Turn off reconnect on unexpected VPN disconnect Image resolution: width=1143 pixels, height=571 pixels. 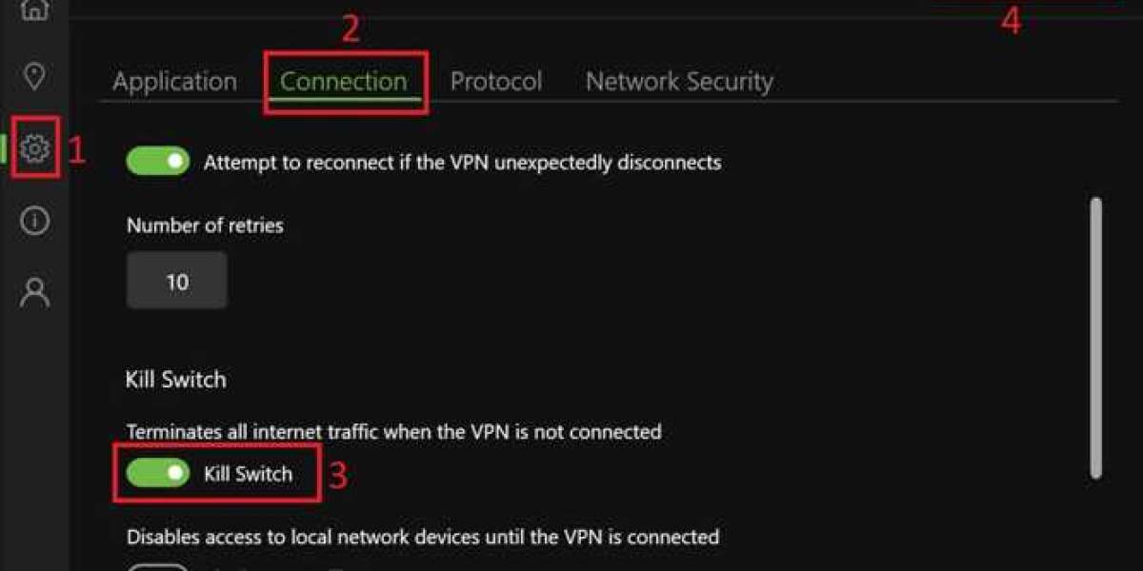pos(157,161)
